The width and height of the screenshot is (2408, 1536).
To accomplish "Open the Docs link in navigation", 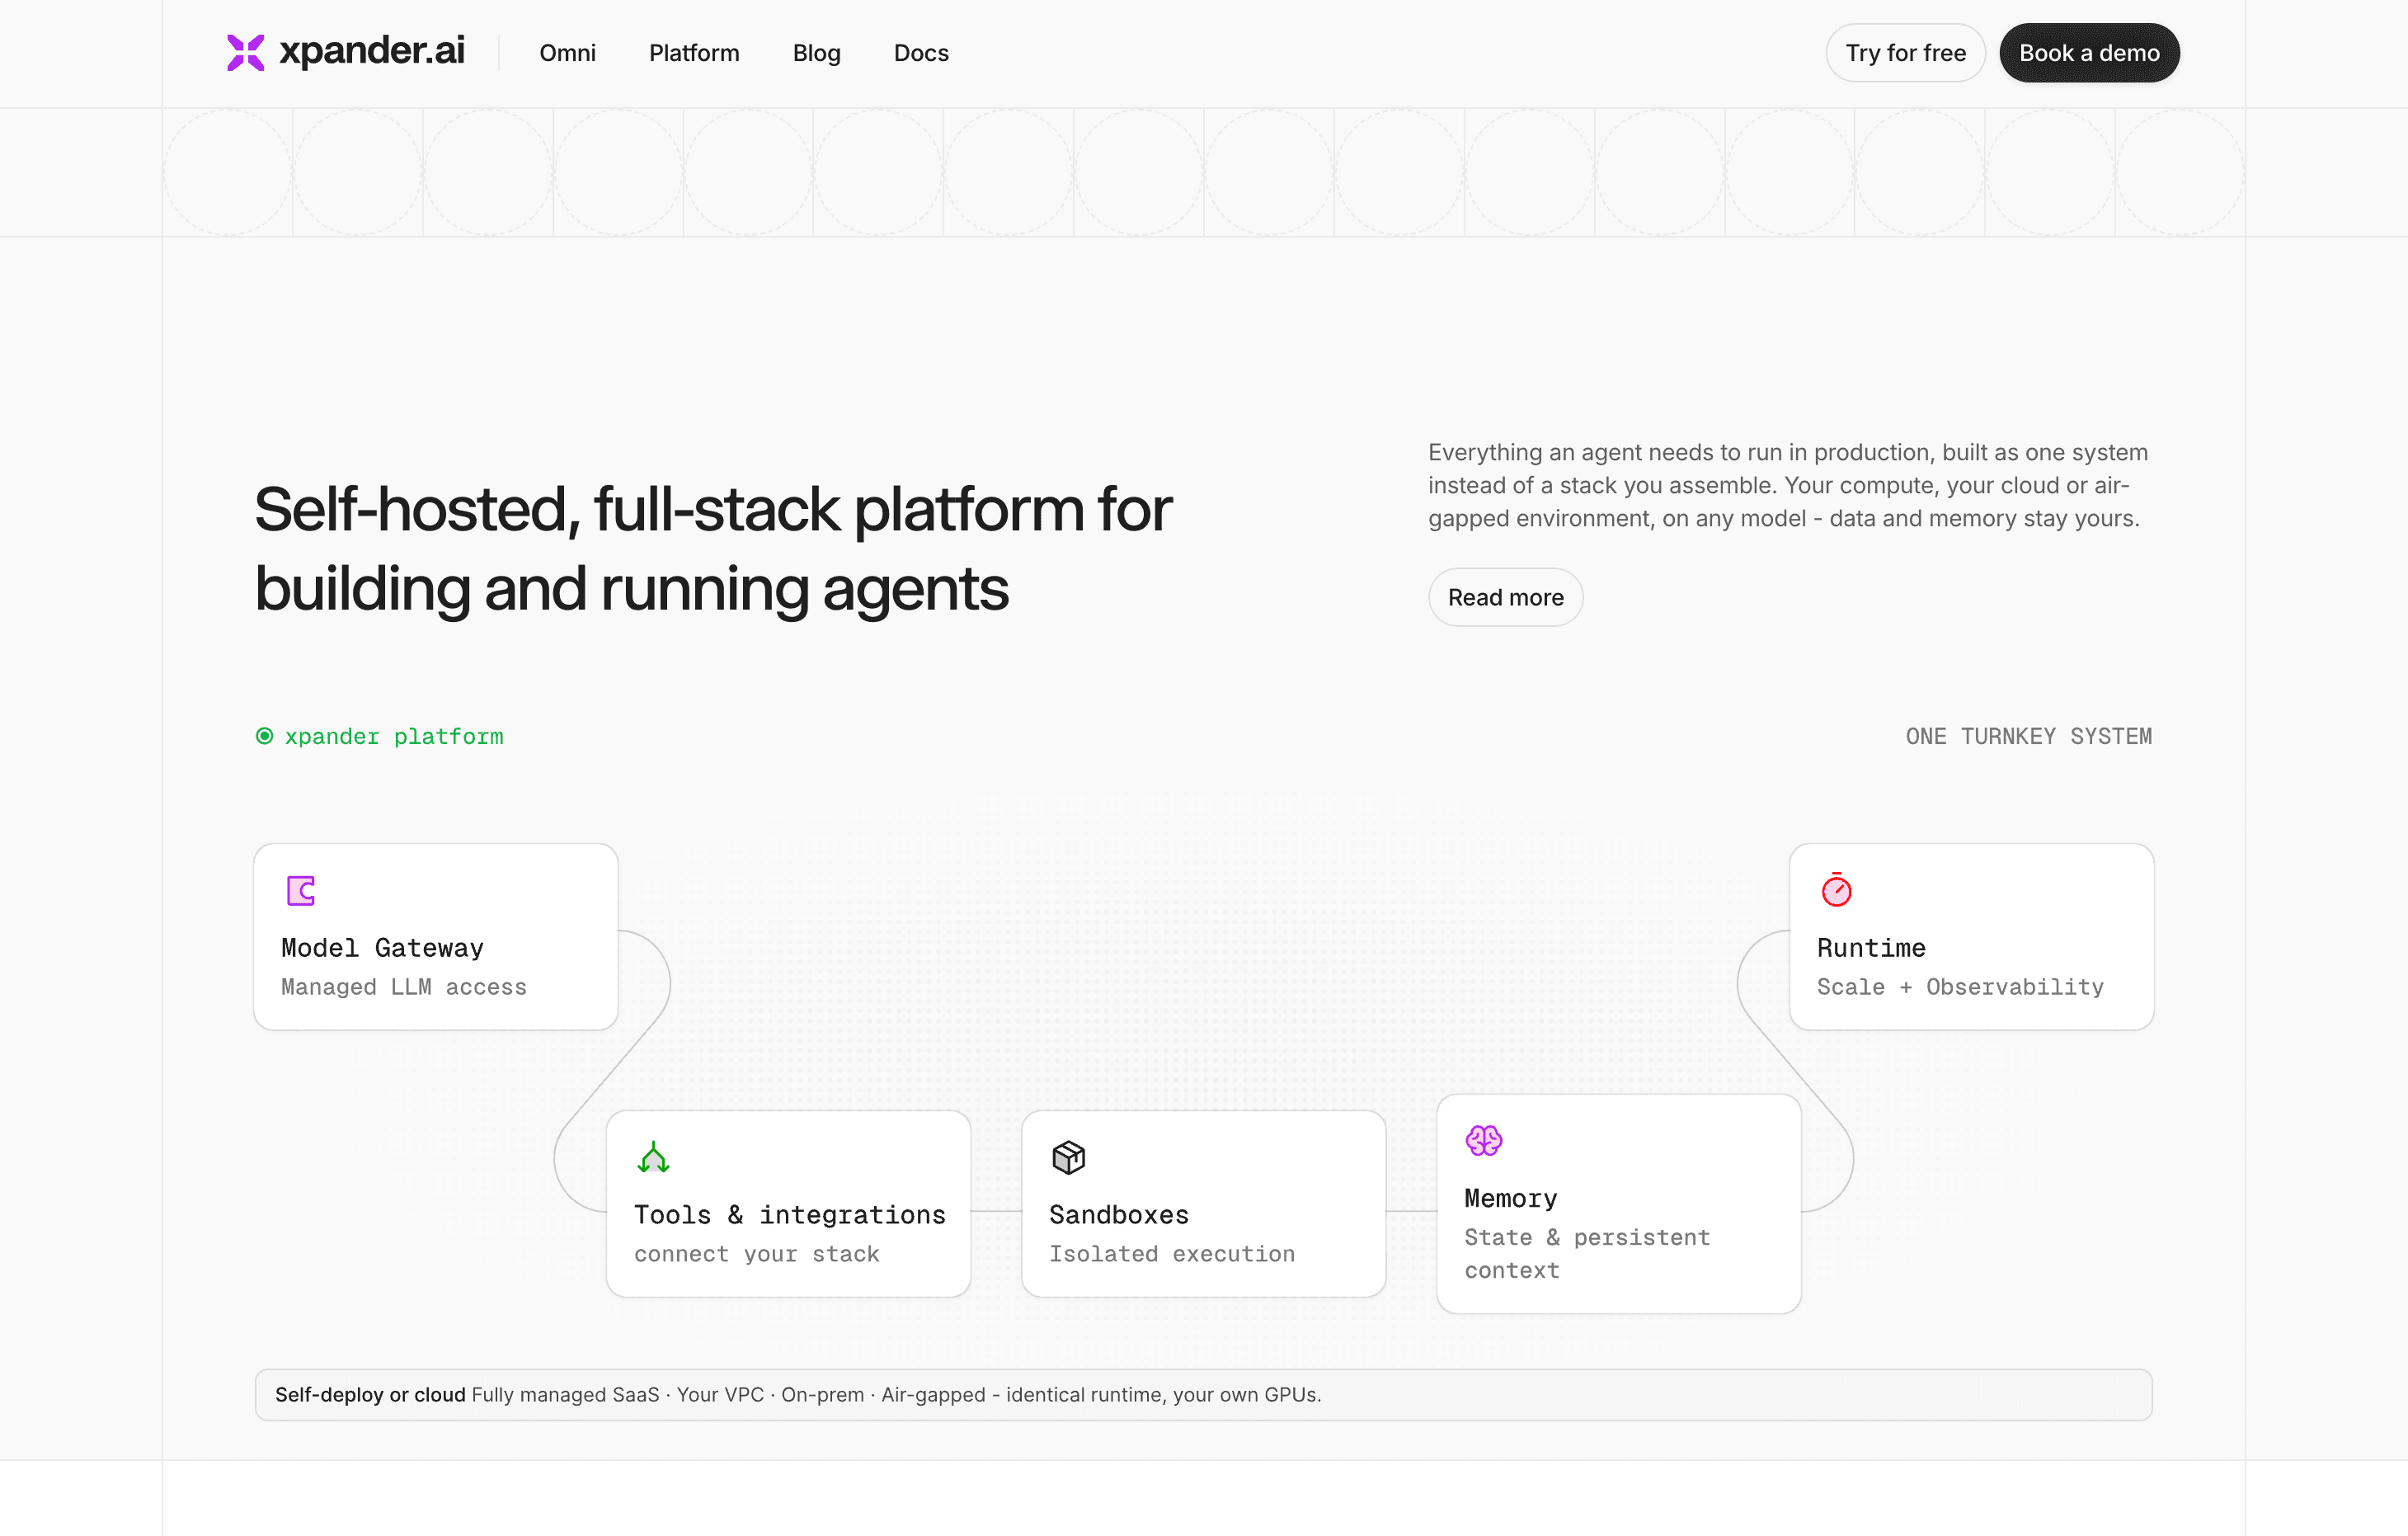I will [x=921, y=53].
